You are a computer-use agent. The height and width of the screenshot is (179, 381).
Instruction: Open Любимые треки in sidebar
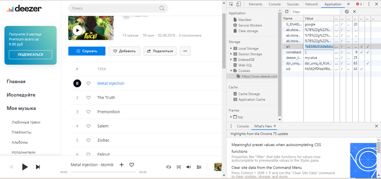point(26,122)
